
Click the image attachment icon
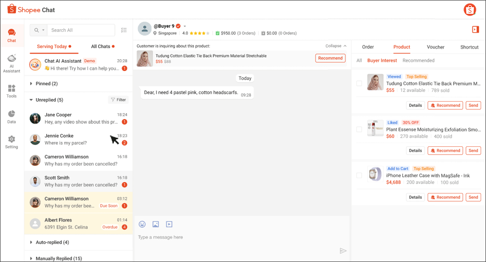tap(156, 224)
